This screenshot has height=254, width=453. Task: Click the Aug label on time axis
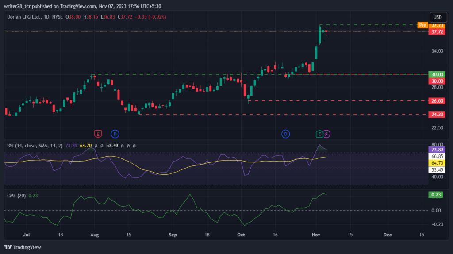point(95,235)
